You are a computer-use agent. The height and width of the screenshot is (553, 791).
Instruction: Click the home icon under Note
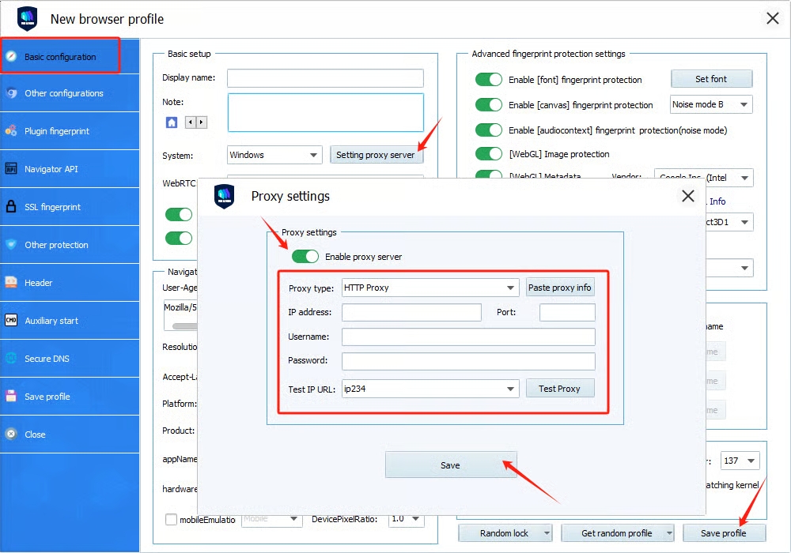(172, 122)
